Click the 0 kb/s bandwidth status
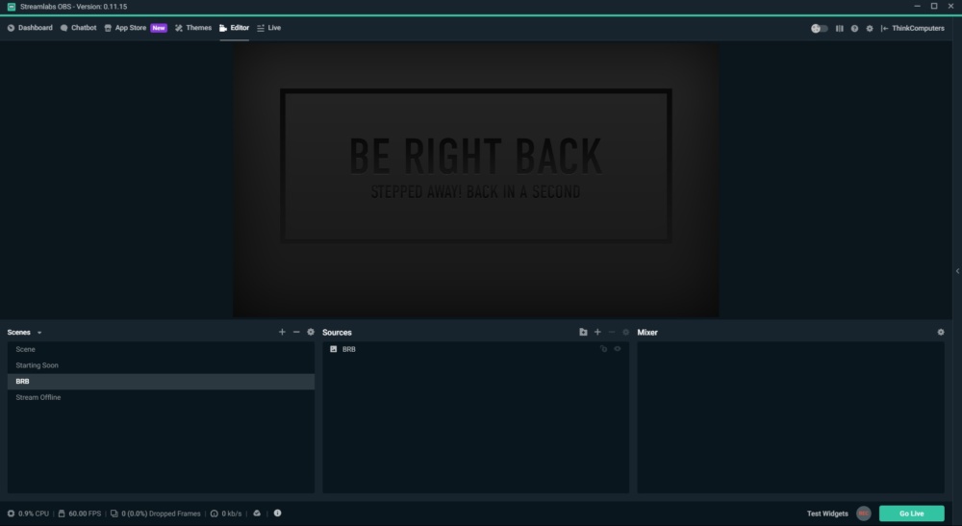The width and height of the screenshot is (962, 526). [226, 513]
